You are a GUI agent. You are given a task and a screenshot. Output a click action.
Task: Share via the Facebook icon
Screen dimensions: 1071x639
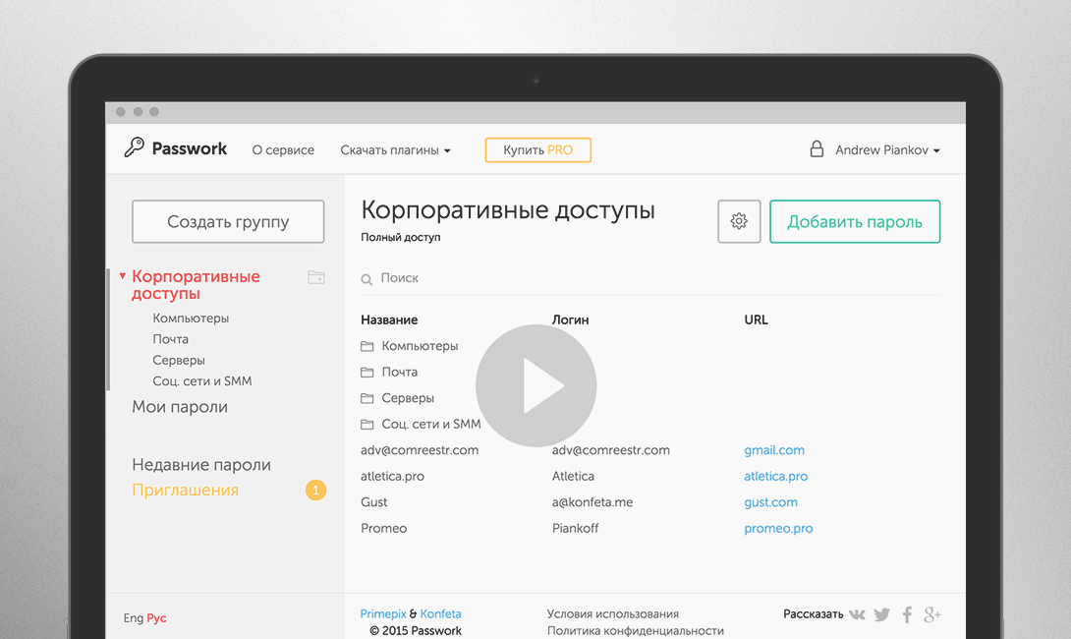coord(907,614)
